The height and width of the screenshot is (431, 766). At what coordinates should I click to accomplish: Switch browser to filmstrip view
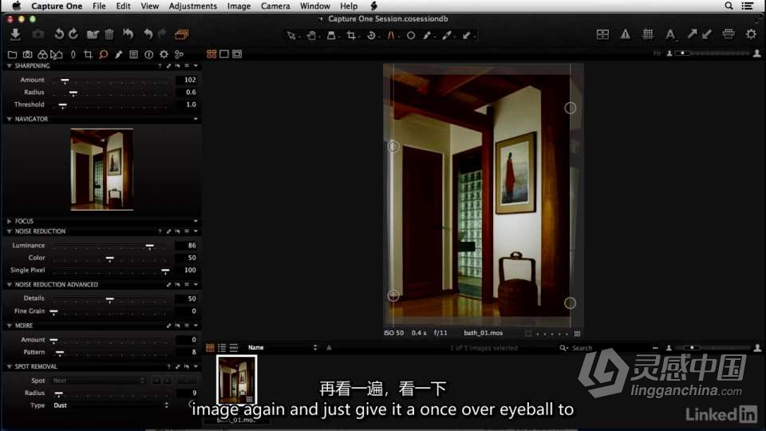click(x=234, y=347)
